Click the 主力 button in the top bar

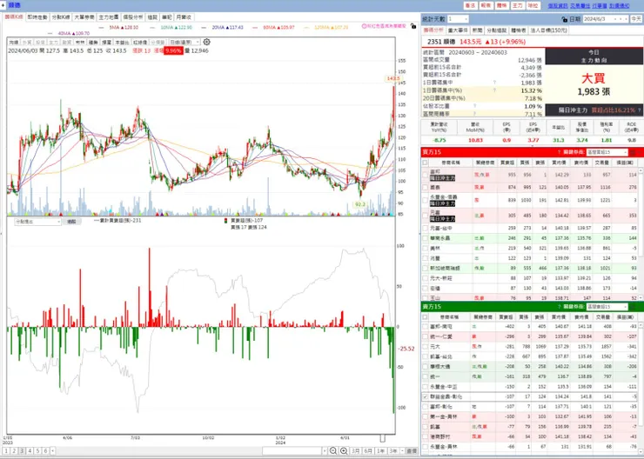(518, 5)
